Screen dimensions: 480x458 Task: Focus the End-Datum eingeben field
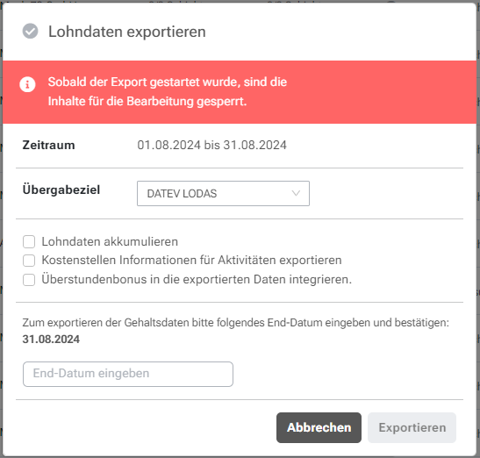(128, 374)
